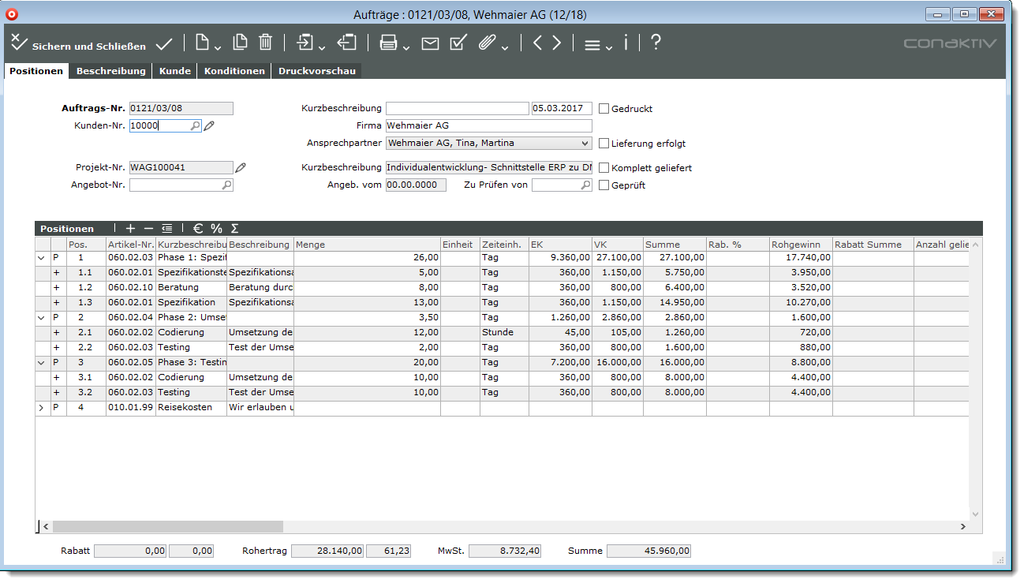Click the trash delete icon in toolbar
The width and height of the screenshot is (1024, 583).
266,43
